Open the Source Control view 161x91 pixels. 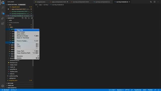3,13
